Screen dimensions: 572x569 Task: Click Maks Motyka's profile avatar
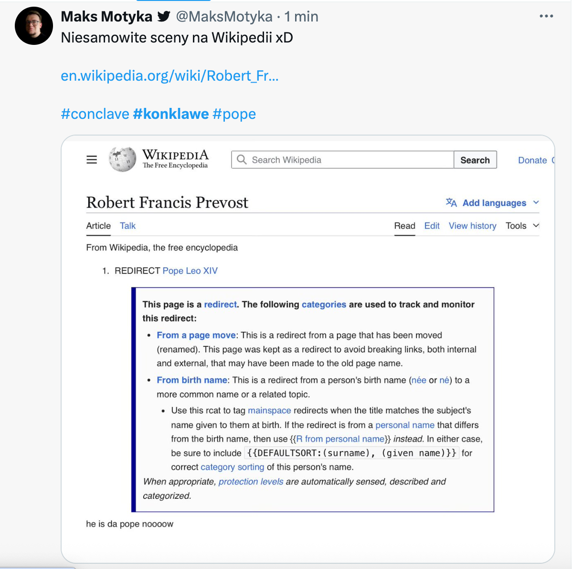tap(33, 26)
